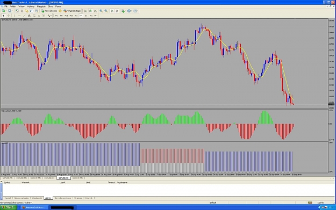This screenshot has width=336, height=210.
Task: Click the Włącz strategie button
Action: pyautogui.click(x=72, y=11)
